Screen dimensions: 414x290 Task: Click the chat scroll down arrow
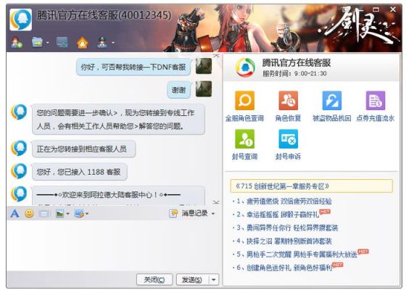click(216, 202)
